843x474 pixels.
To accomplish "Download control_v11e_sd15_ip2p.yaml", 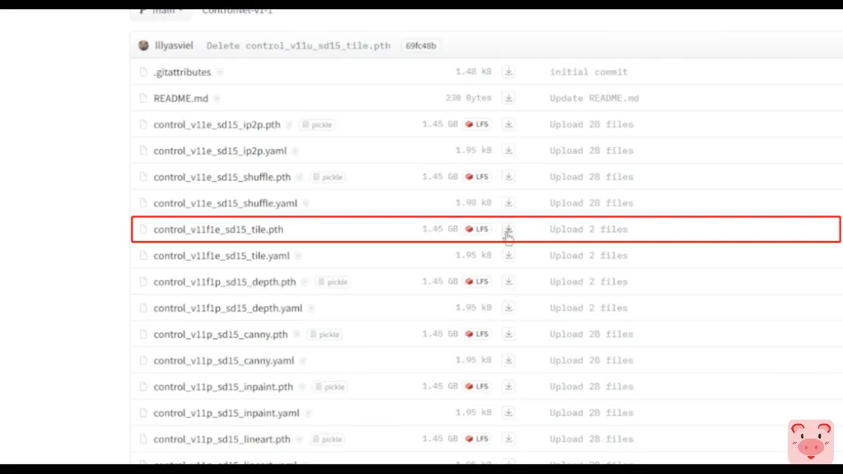I will pos(508,151).
